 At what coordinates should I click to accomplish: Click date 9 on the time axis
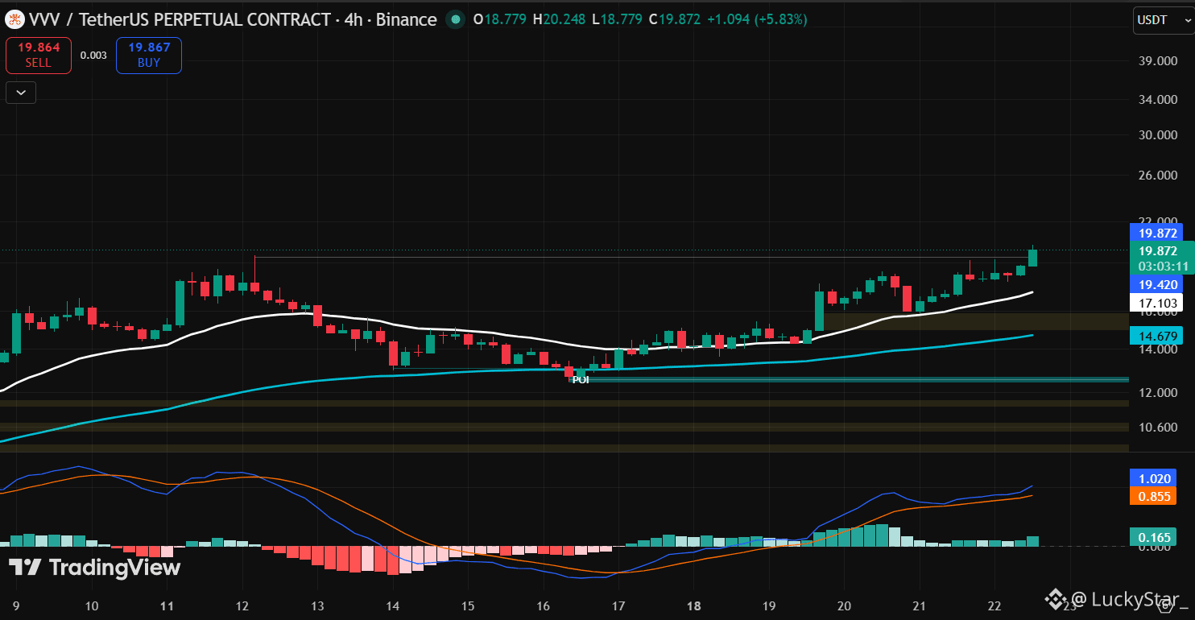coord(16,607)
